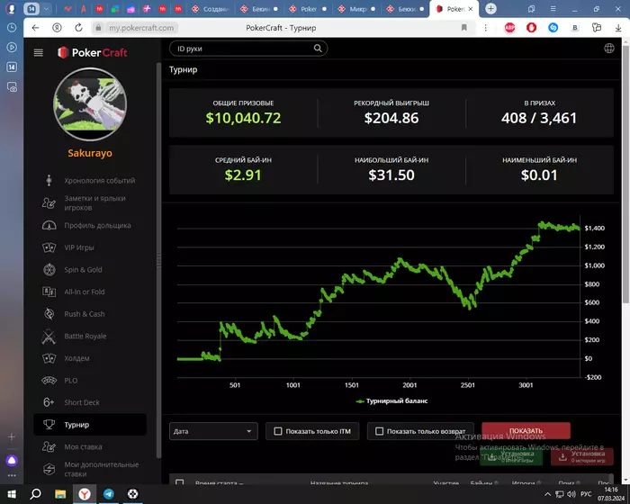630x504 pixels.
Task: Switch to the Создани... tab
Action: point(210,9)
